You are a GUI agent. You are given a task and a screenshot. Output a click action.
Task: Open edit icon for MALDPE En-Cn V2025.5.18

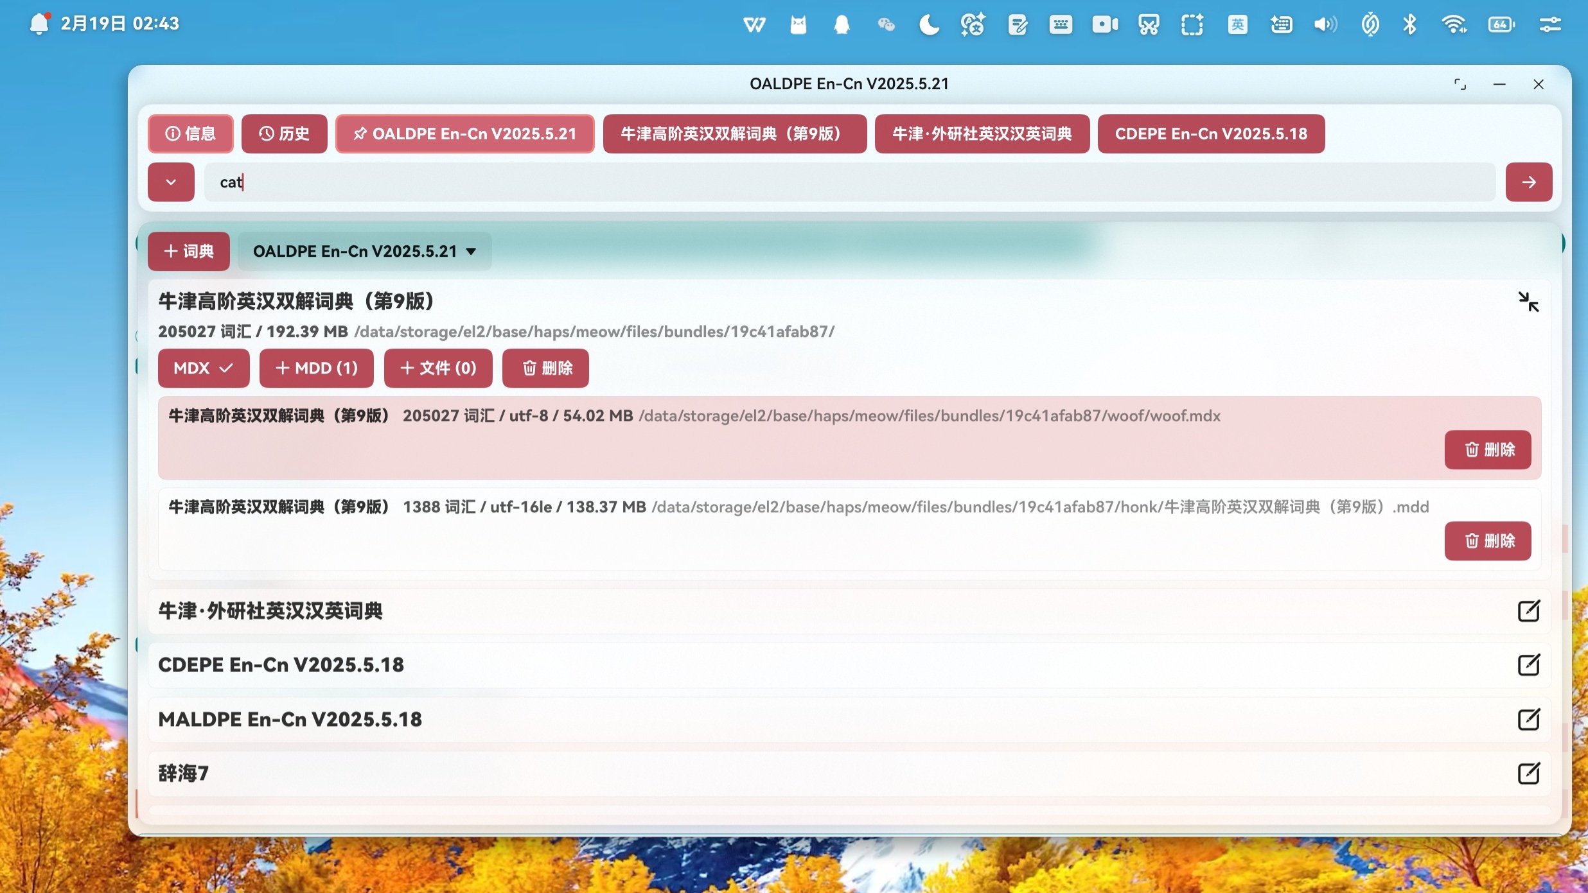1528,719
